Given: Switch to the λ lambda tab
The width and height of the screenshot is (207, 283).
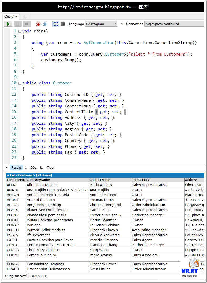Looking at the screenshot, I should [x=26, y=168].
